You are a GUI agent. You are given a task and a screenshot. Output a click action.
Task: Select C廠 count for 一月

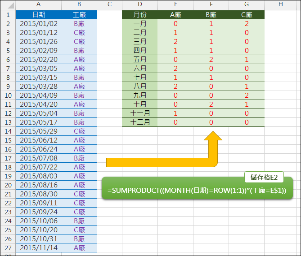(247, 24)
